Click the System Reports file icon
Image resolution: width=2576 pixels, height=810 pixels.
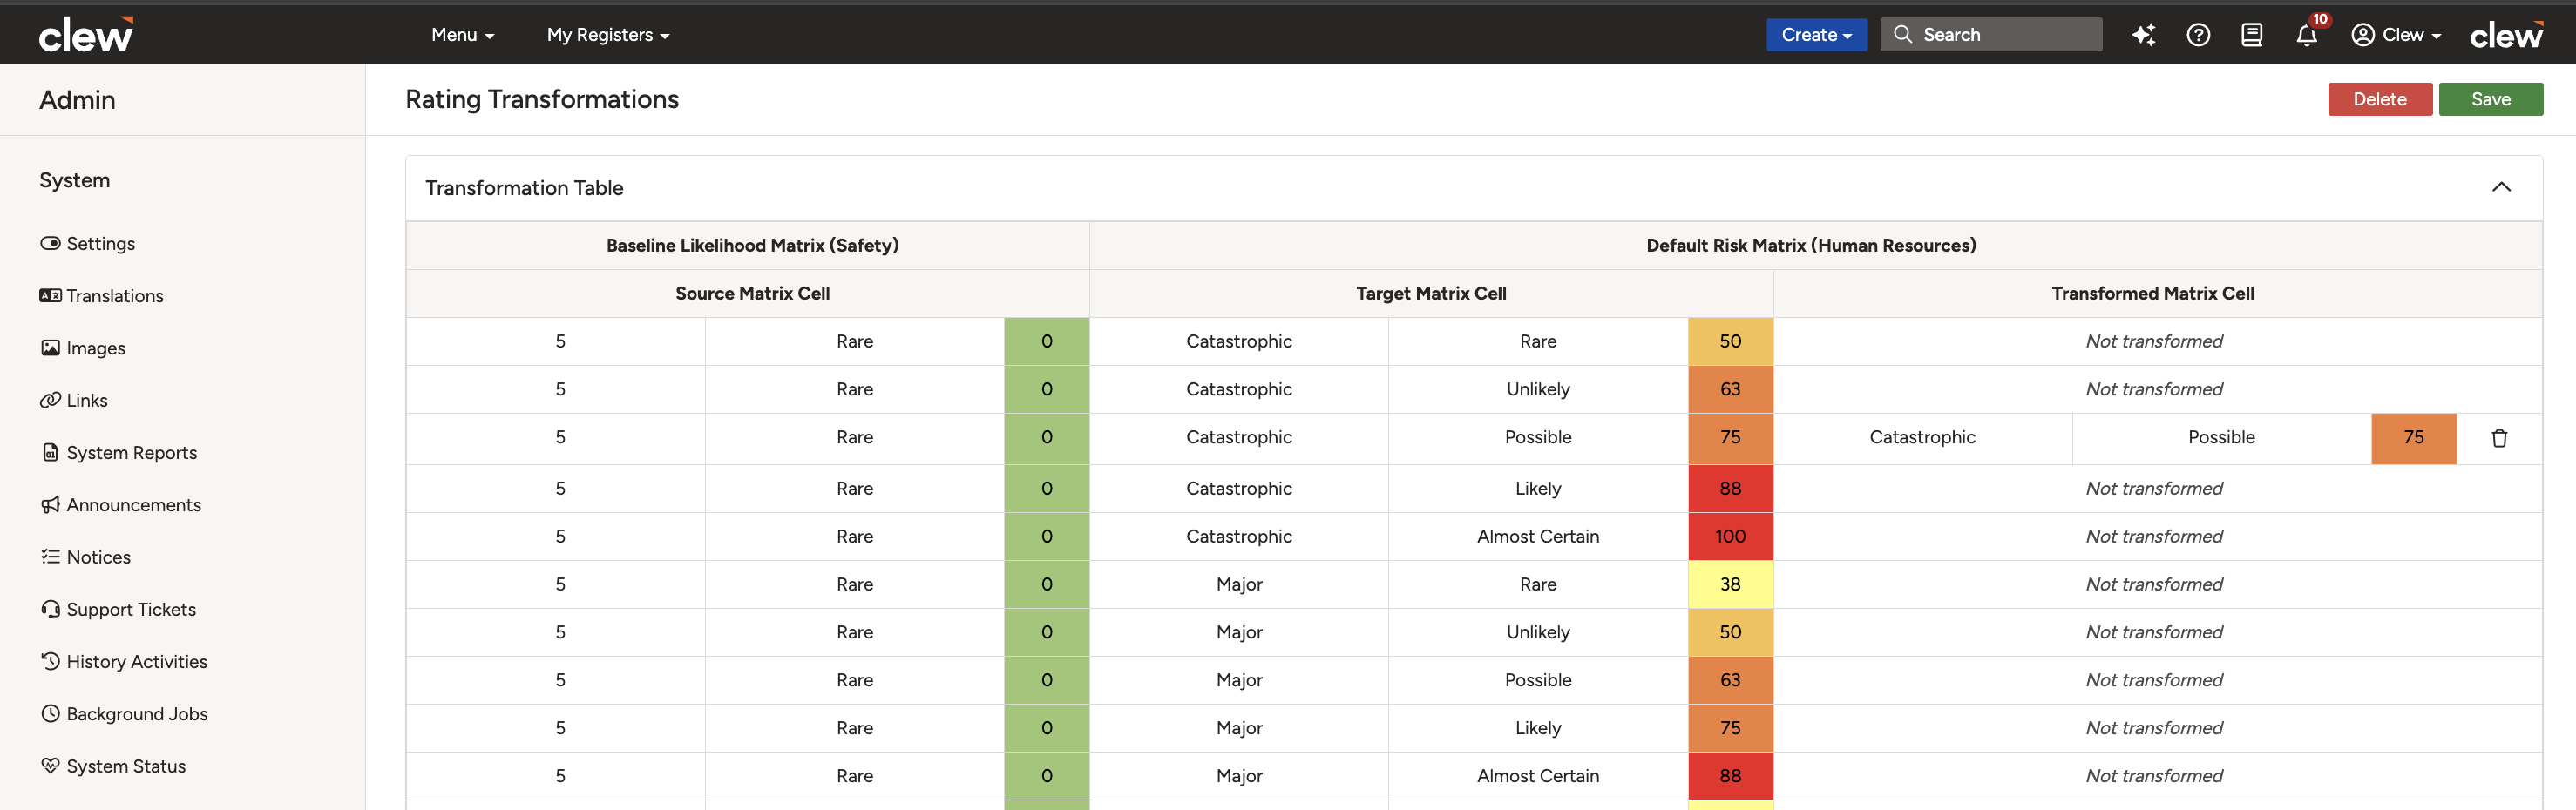click(x=50, y=452)
